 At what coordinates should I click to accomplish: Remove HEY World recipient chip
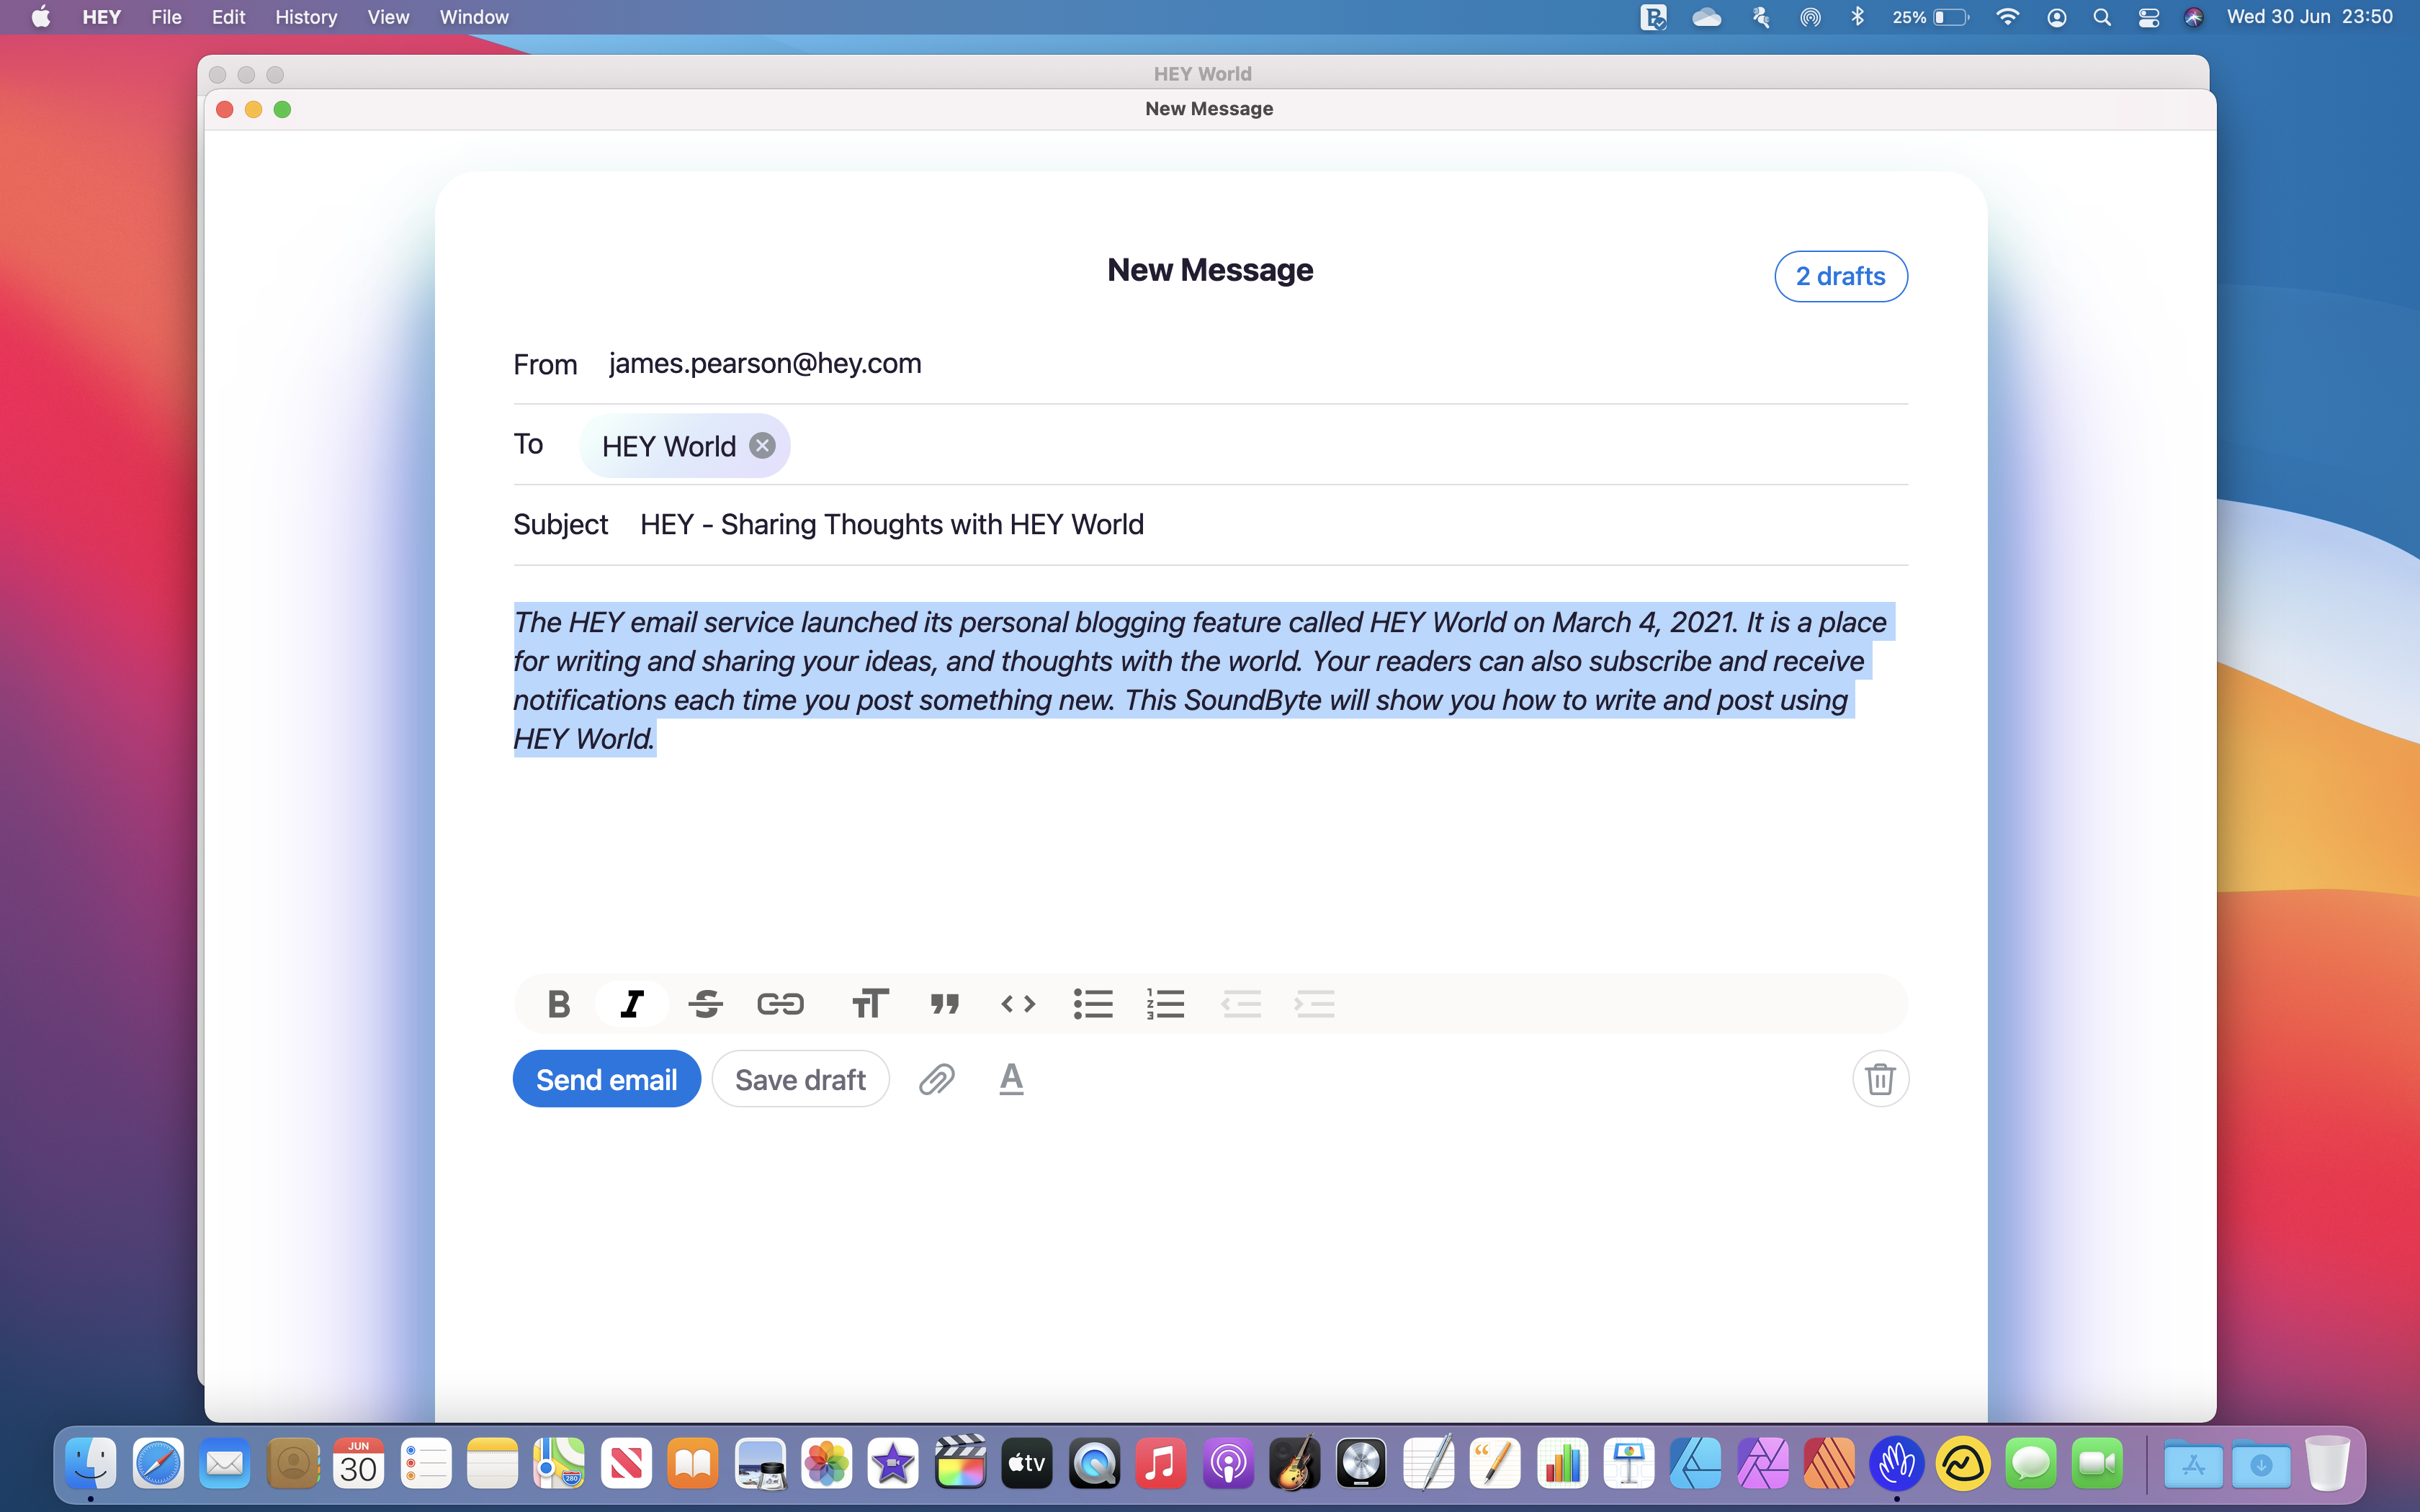(763, 446)
